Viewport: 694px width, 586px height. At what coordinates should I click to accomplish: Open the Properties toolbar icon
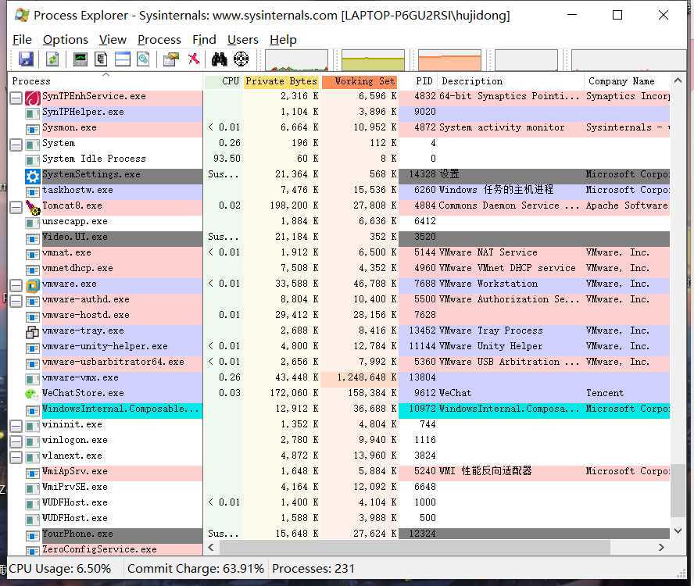[x=171, y=59]
